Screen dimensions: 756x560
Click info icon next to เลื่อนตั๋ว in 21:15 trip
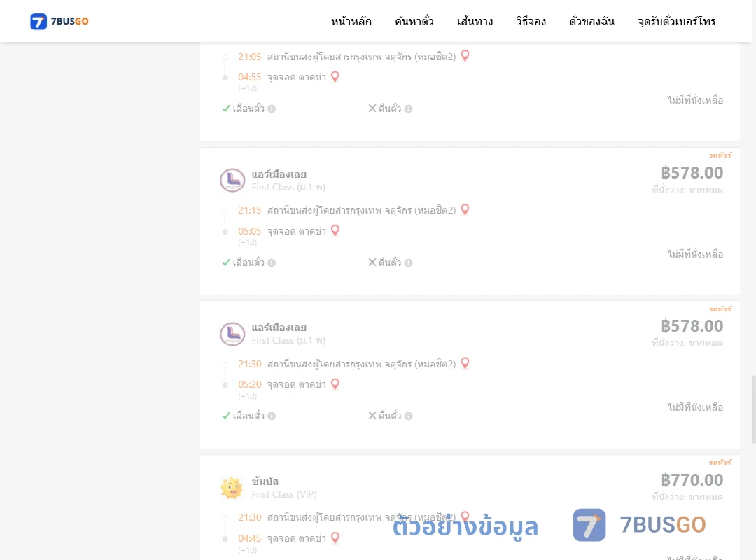272,263
